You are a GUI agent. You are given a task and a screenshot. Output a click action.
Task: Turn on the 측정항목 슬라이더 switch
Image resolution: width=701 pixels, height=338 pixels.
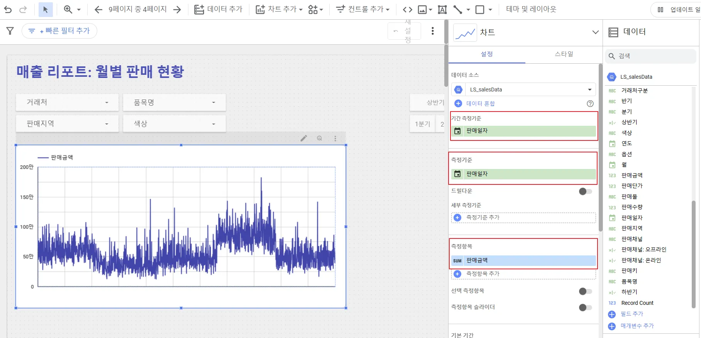[x=586, y=308]
